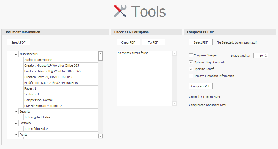The height and width of the screenshot is (149, 278).
Task: Collapse the Security section chevron
Action: tap(16, 112)
